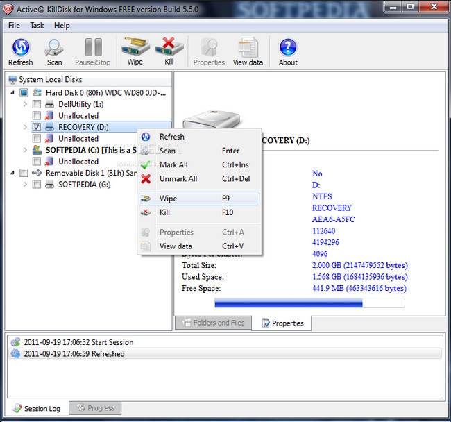This screenshot has width=451, height=422.
Task: Click the Refresh toolbar icon
Action: 20,51
